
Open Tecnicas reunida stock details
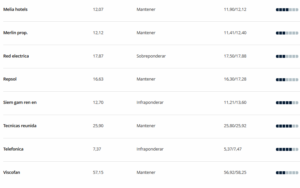(20, 126)
